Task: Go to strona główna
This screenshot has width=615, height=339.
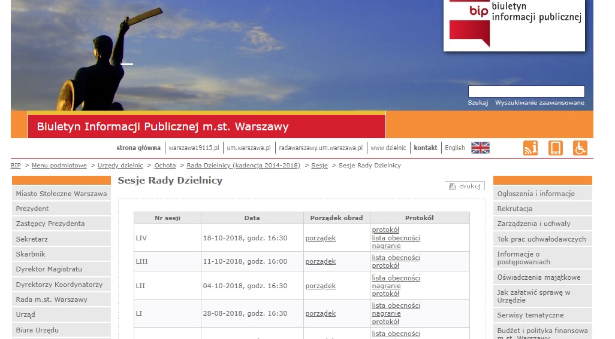Action: pyautogui.click(x=138, y=148)
